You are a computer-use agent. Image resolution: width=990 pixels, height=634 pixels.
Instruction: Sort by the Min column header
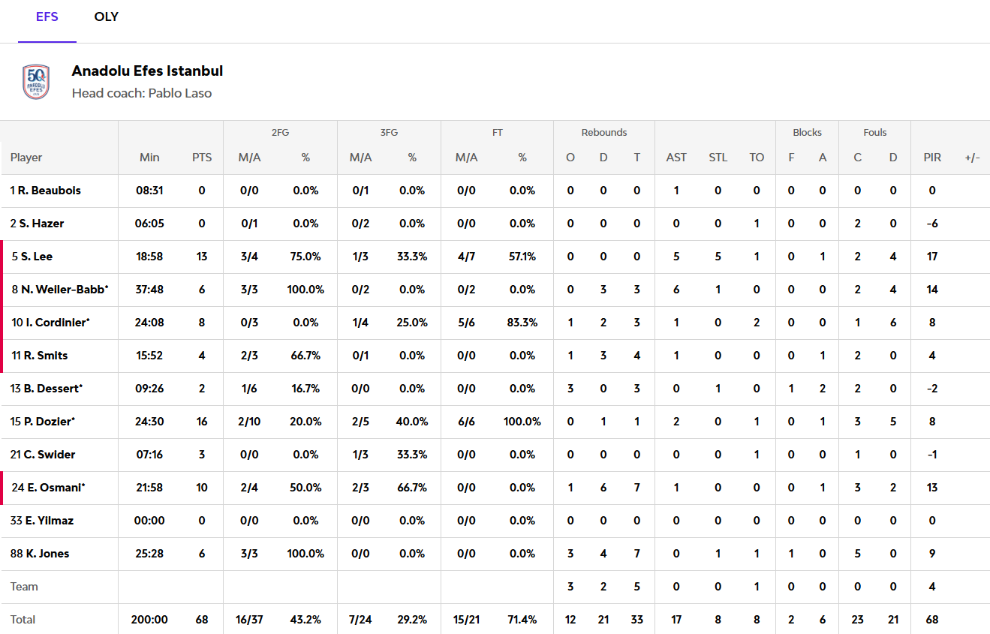(x=149, y=158)
